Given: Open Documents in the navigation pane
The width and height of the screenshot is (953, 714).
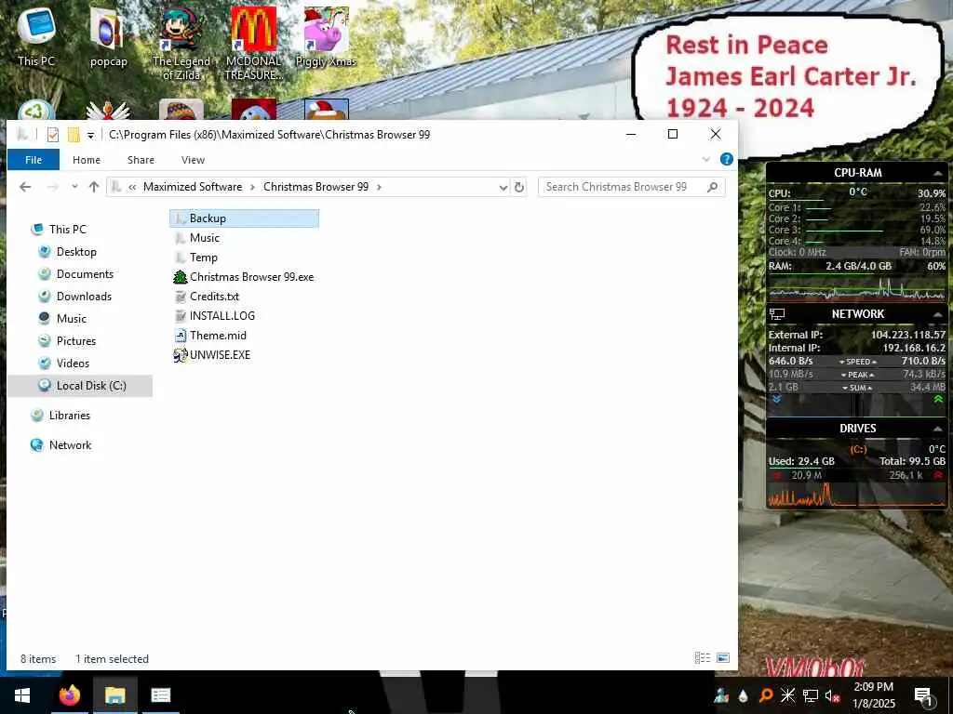Looking at the screenshot, I should [85, 274].
